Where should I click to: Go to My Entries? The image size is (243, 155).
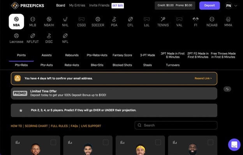[x=77, y=5]
